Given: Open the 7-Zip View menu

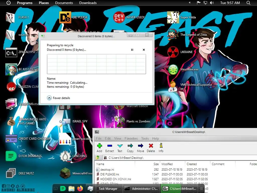Looking at the screenshot, I should coord(118,138).
